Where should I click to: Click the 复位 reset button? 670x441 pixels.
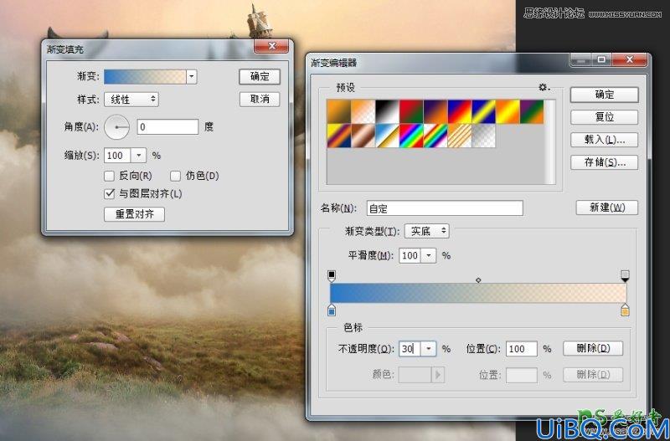604,117
